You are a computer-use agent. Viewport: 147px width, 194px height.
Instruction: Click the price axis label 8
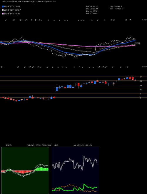141,98
